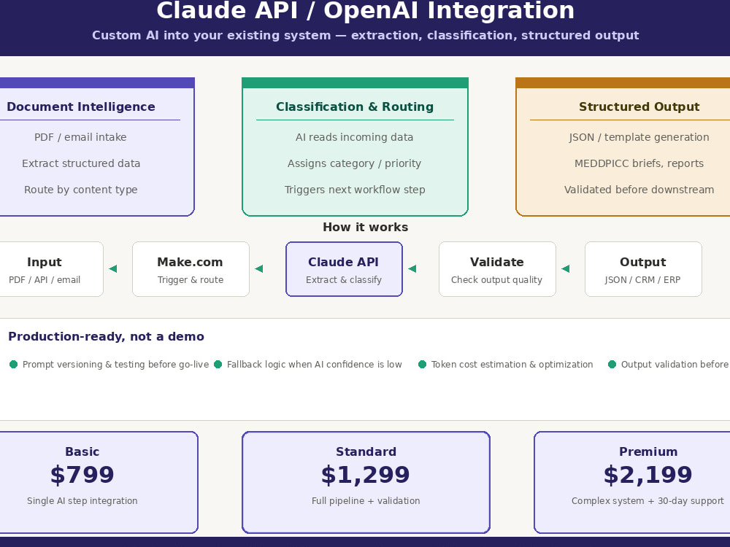730x547 pixels.
Task: Select the Output step box
Action: click(x=643, y=269)
